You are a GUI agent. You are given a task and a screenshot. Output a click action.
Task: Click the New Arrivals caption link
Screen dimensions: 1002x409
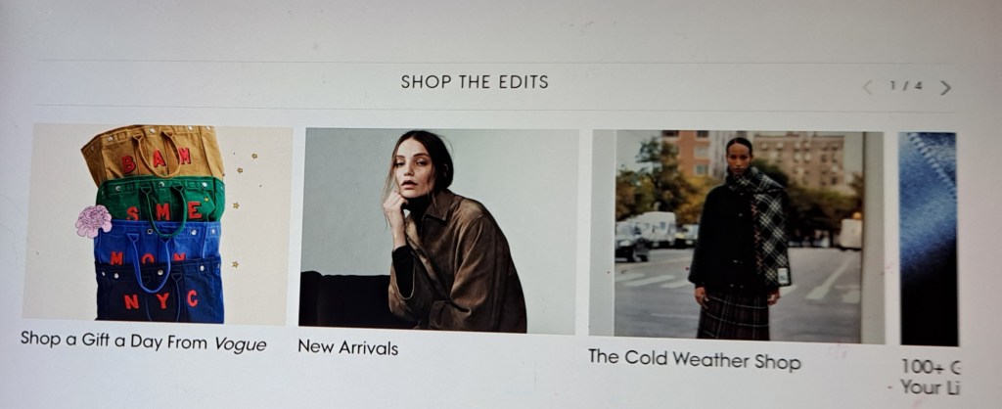pos(347,347)
